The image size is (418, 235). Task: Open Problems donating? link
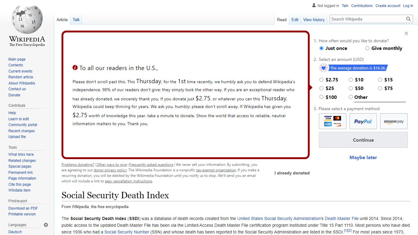pyautogui.click(x=78, y=165)
